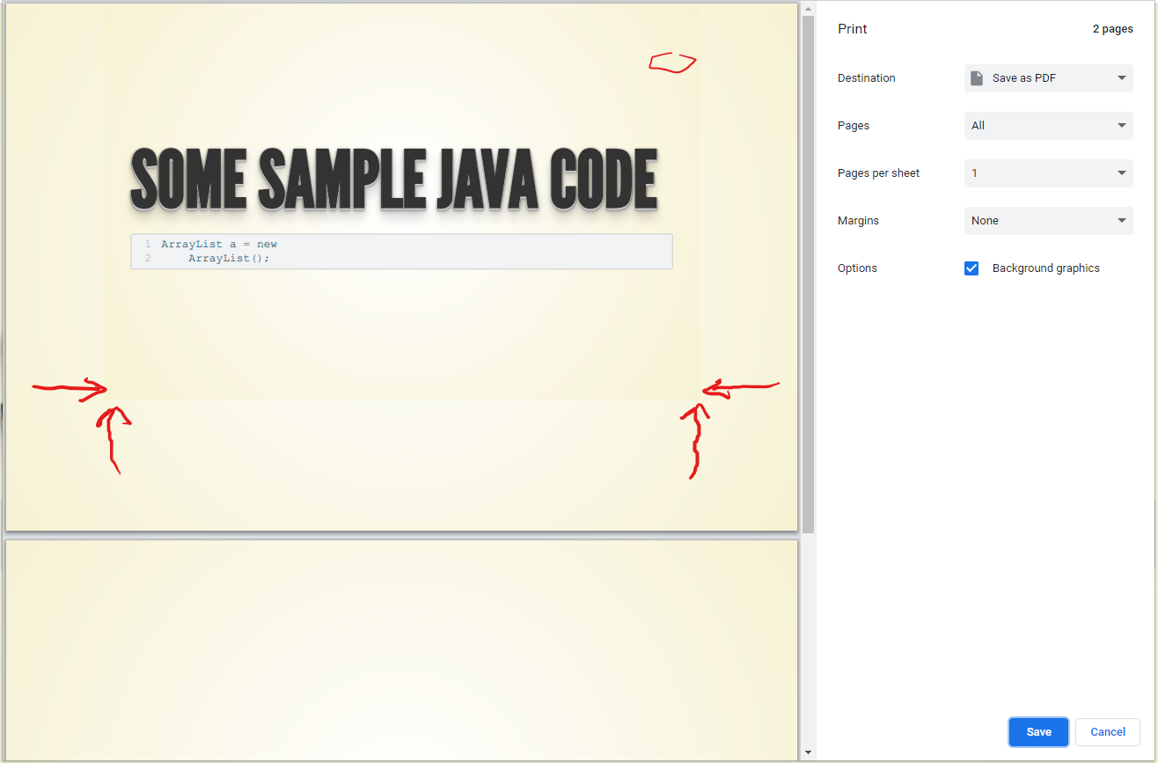1158x763 pixels.
Task: Open the Pages dropdown set to All
Action: coord(1049,126)
